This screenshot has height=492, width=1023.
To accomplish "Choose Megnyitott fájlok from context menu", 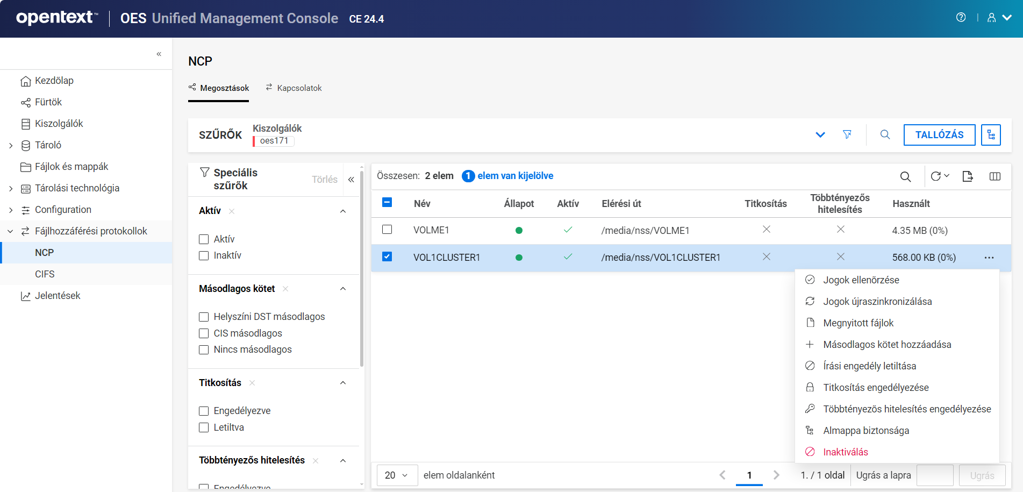I will click(858, 323).
